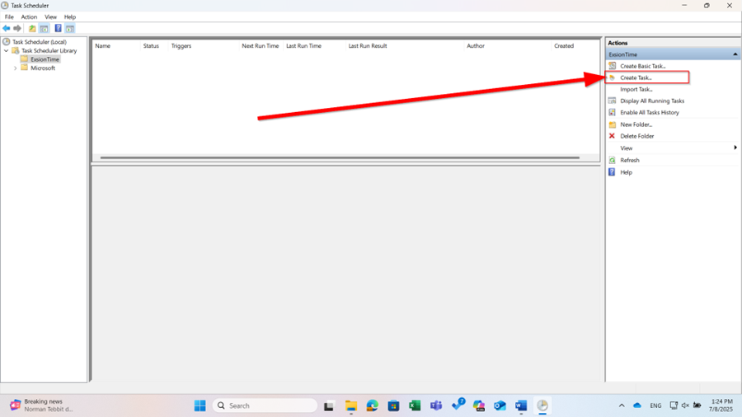The image size is (742, 417).
Task: Click the Display All Running Tasks icon
Action: tap(612, 101)
